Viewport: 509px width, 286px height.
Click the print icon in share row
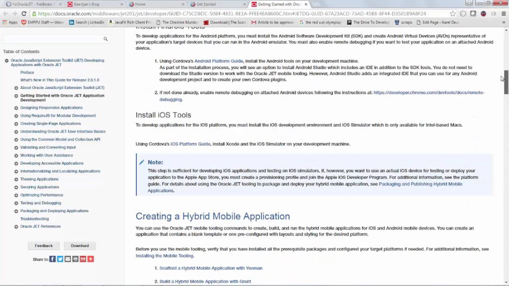click(75, 259)
